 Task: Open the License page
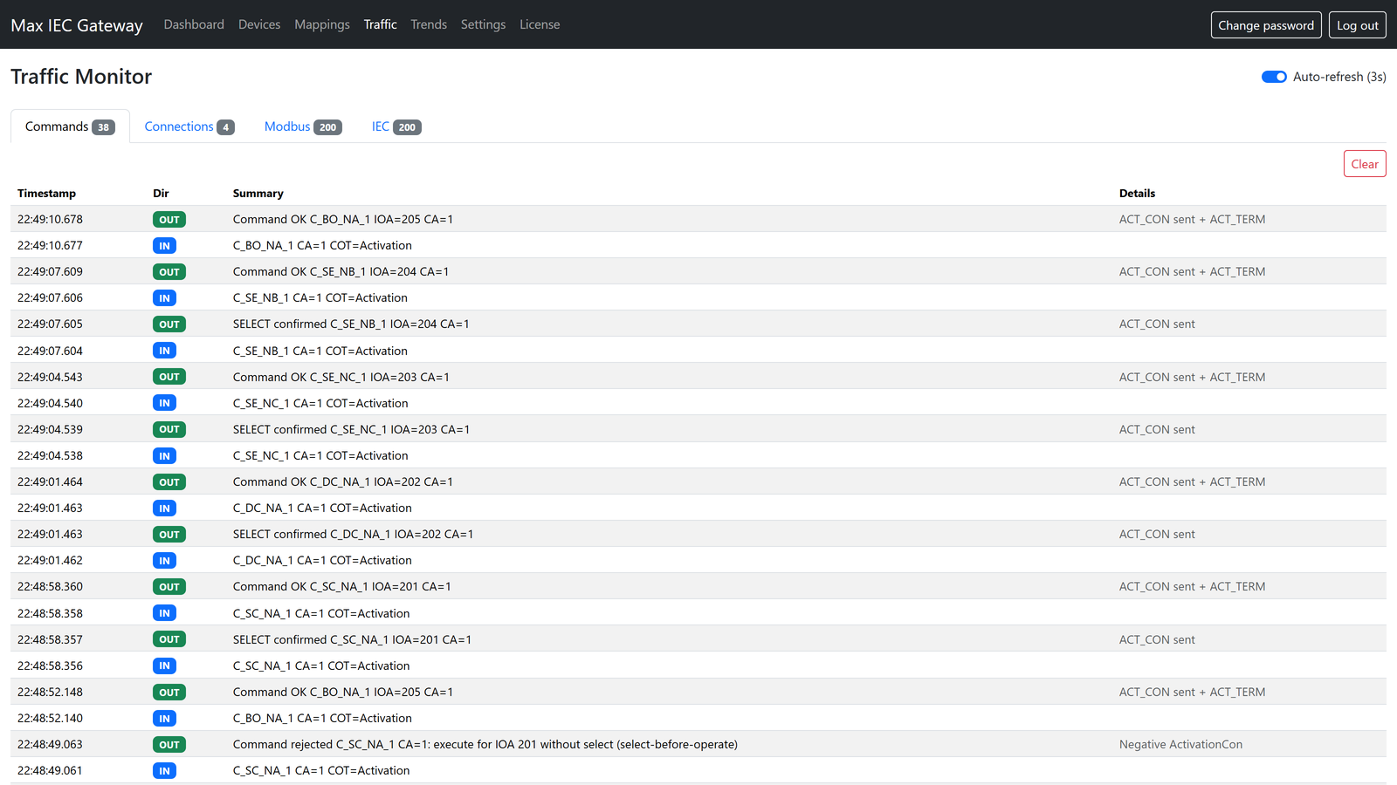(540, 24)
